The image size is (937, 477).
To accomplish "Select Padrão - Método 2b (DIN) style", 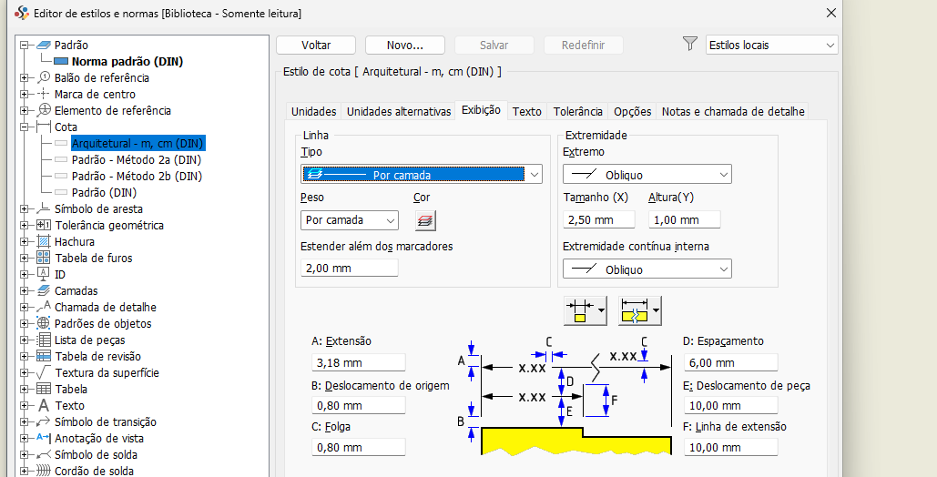I will click(137, 176).
